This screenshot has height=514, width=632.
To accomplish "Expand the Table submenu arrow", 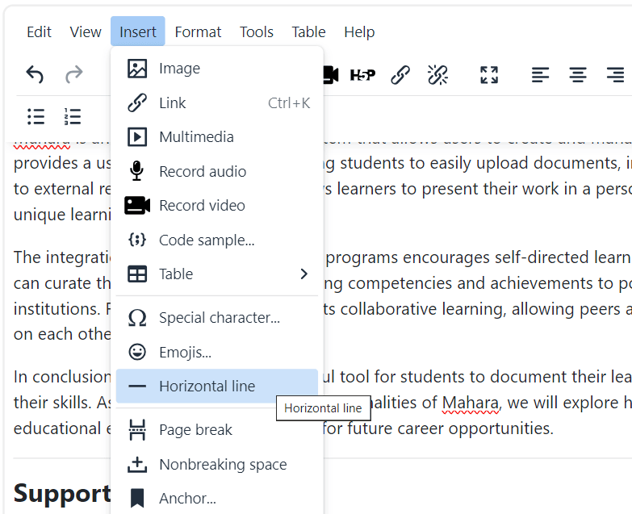I will coord(303,274).
